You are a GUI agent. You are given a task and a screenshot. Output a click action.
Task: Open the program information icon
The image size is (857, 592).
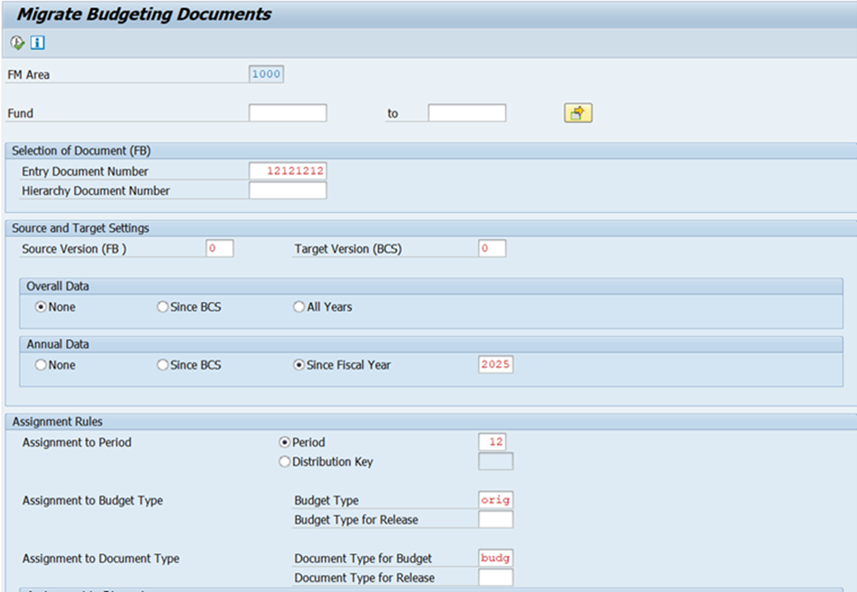pos(37,43)
